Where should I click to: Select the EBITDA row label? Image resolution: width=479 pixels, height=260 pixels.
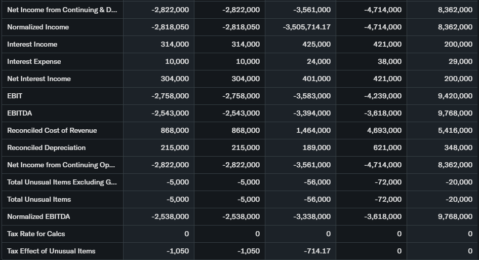pyautogui.click(x=19, y=113)
